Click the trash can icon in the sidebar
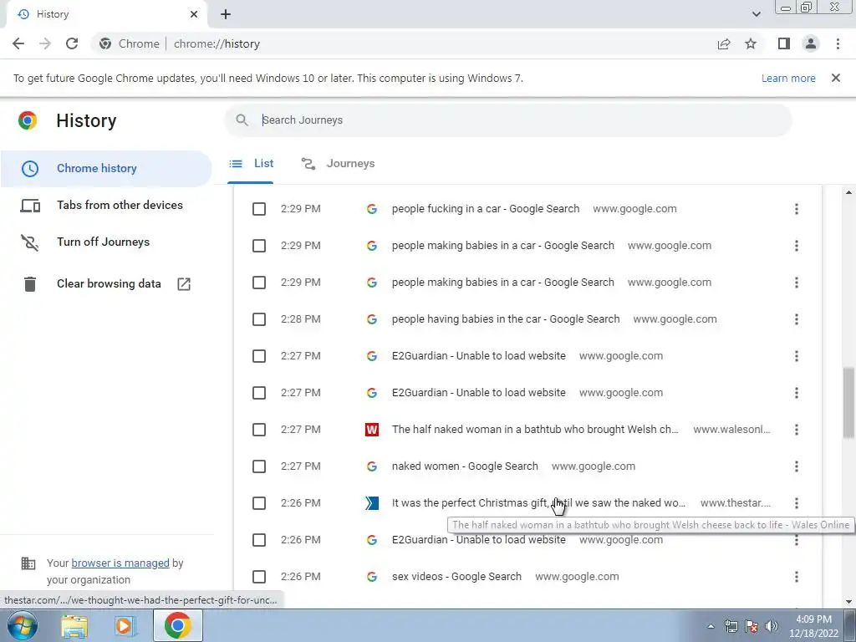856x642 pixels. point(30,284)
